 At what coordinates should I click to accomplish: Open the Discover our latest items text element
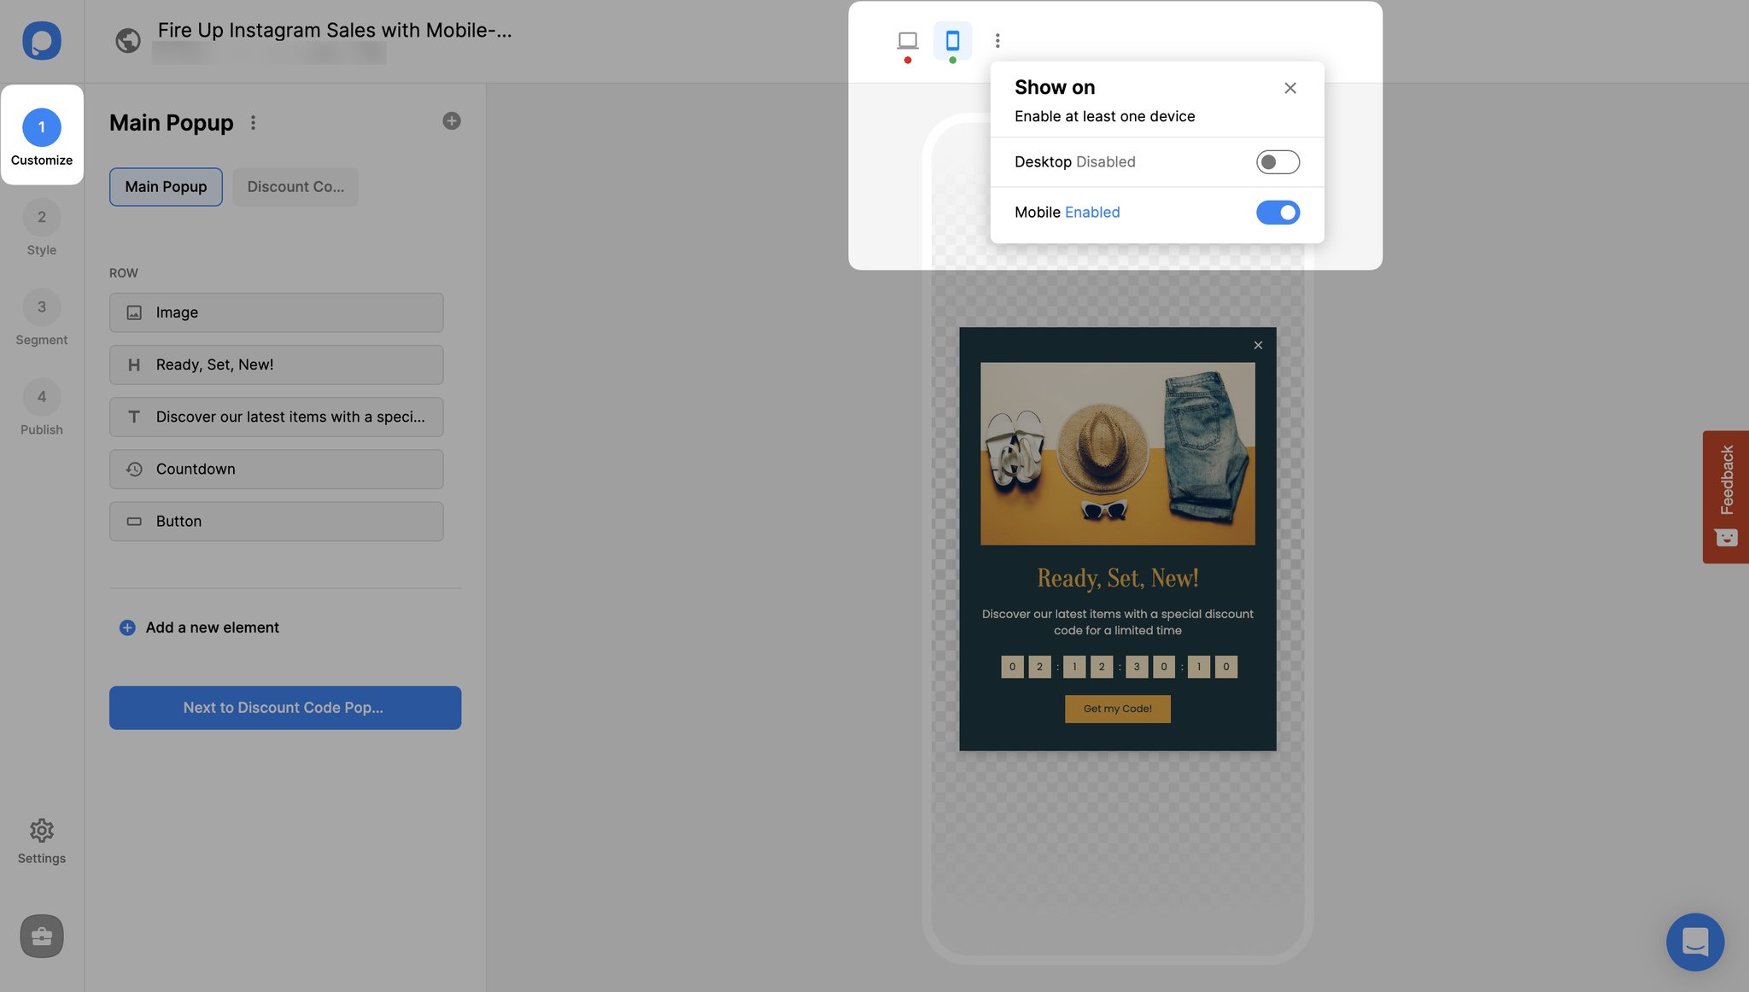click(x=276, y=417)
